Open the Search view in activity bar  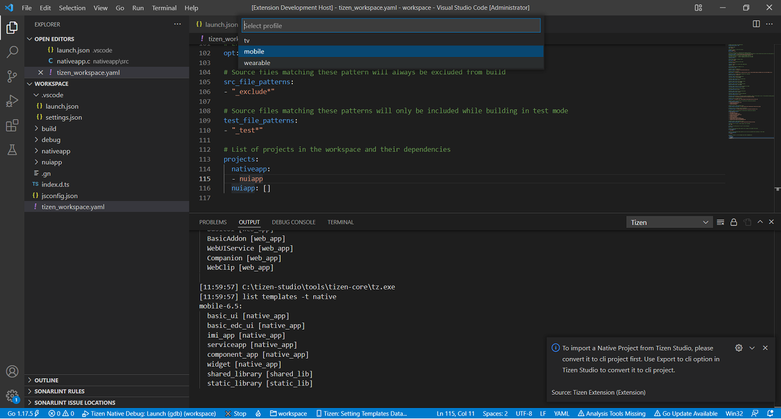coord(12,52)
